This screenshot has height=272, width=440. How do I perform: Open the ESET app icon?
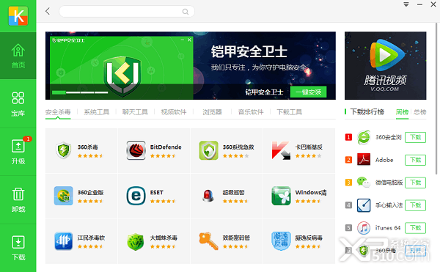(136, 196)
